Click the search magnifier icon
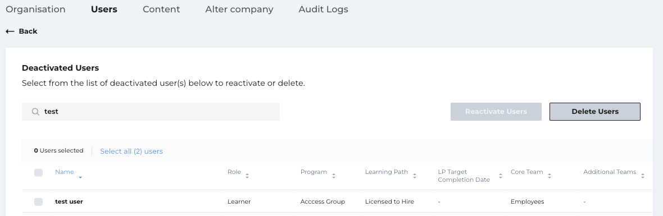This screenshot has height=216, width=663. [36, 112]
